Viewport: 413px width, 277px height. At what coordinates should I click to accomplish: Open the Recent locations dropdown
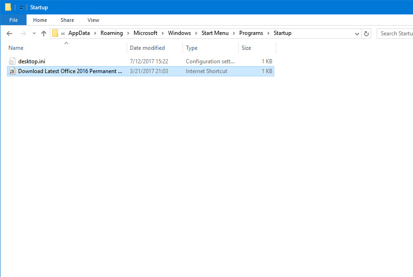[34, 34]
